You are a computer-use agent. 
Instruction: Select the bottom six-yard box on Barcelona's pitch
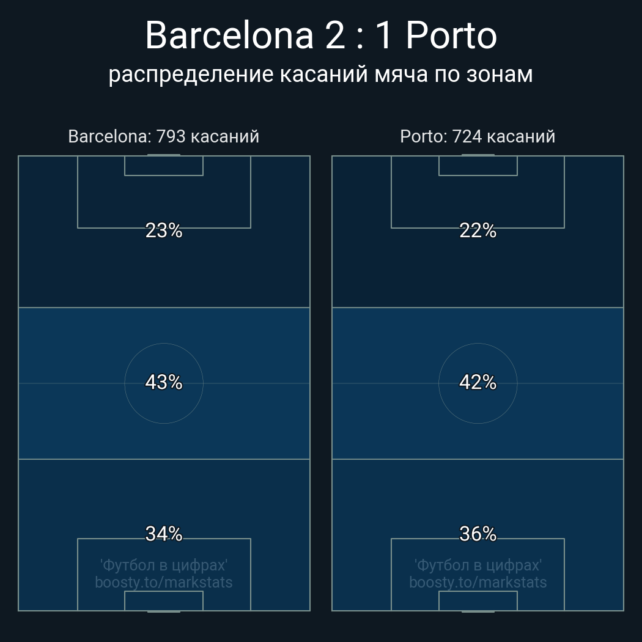click(164, 600)
